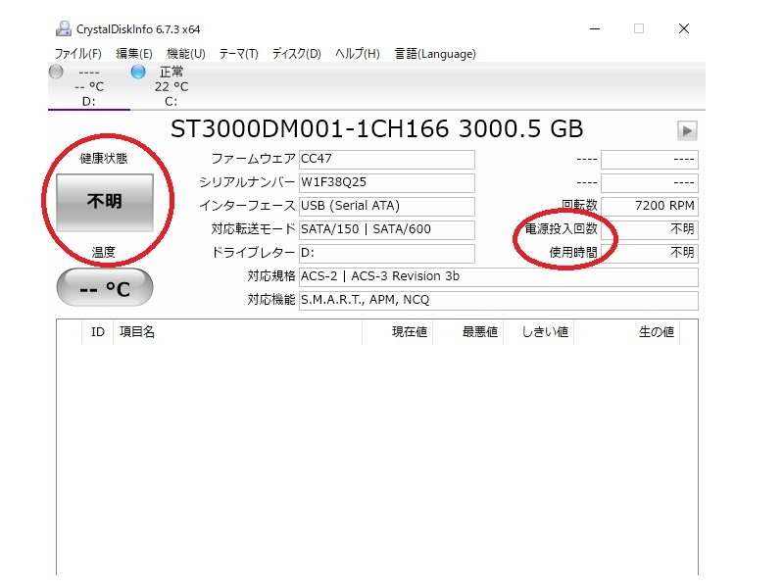Click the rotation rate field 7200 RPM
784x588 pixels.
click(650, 207)
